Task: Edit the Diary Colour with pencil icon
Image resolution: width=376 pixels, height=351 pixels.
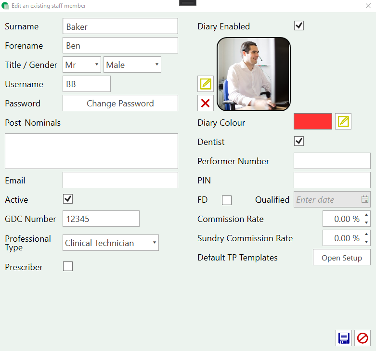Action: [343, 122]
